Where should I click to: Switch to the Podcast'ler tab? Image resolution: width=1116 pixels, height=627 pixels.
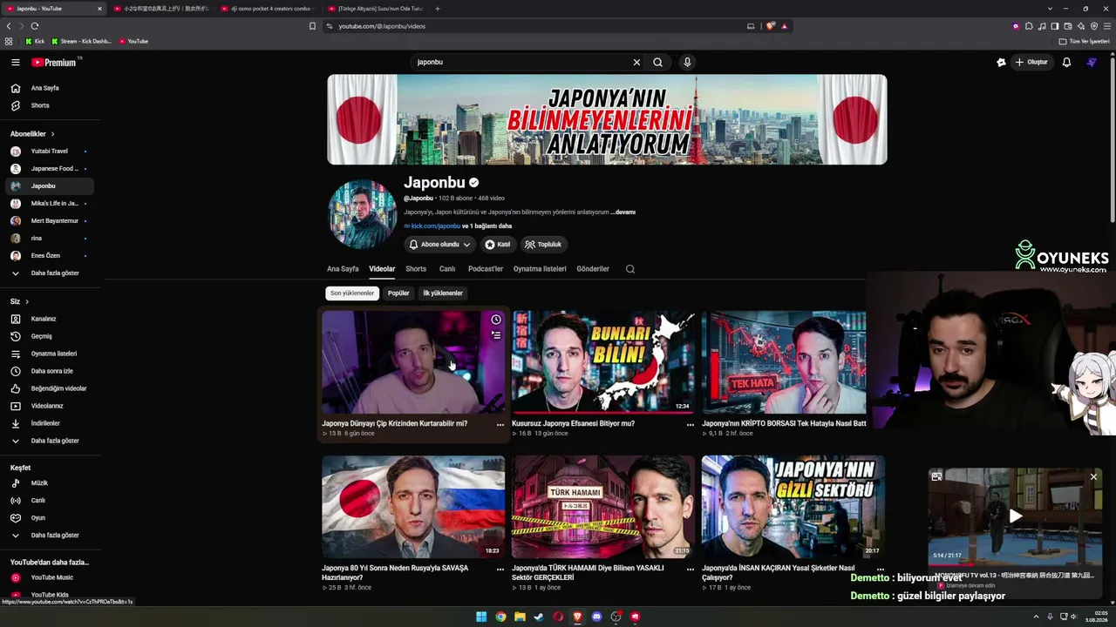tap(486, 269)
